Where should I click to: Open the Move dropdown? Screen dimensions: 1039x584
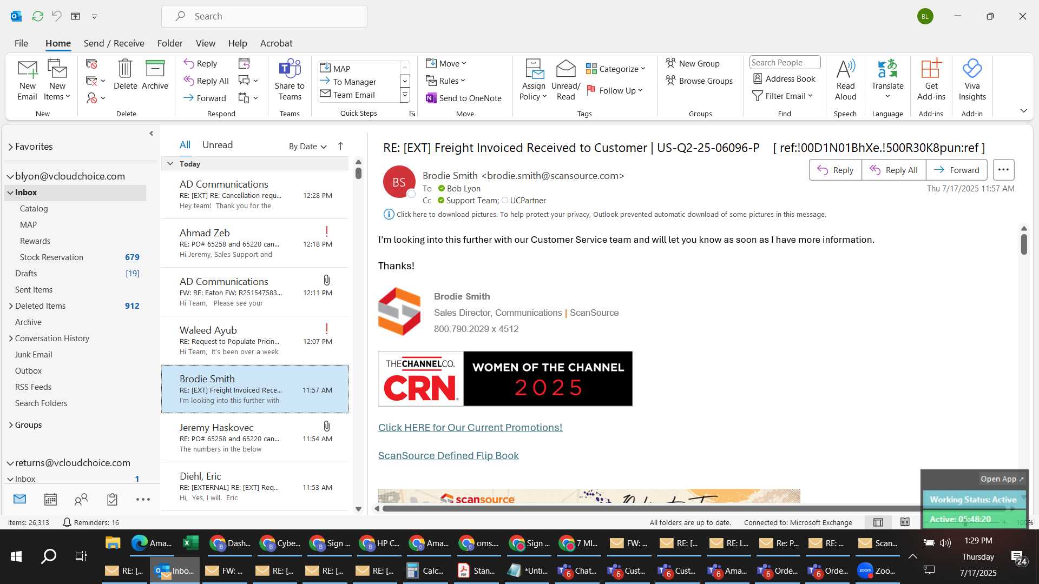446,63
